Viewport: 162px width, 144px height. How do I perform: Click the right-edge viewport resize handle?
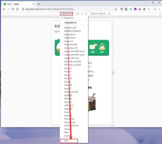(x=113, y=73)
